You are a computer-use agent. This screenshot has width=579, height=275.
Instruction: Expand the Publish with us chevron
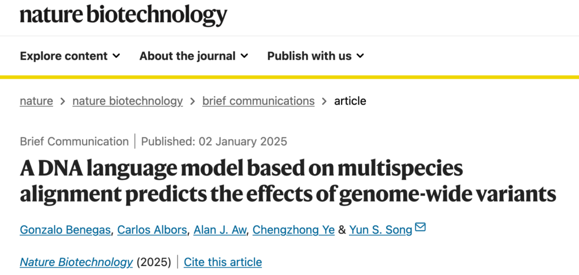[x=360, y=56]
